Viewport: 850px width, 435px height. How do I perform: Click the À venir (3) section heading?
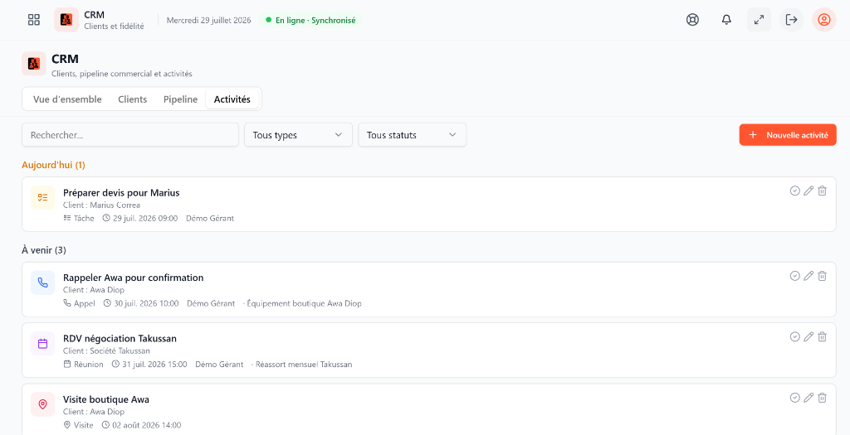tap(44, 250)
